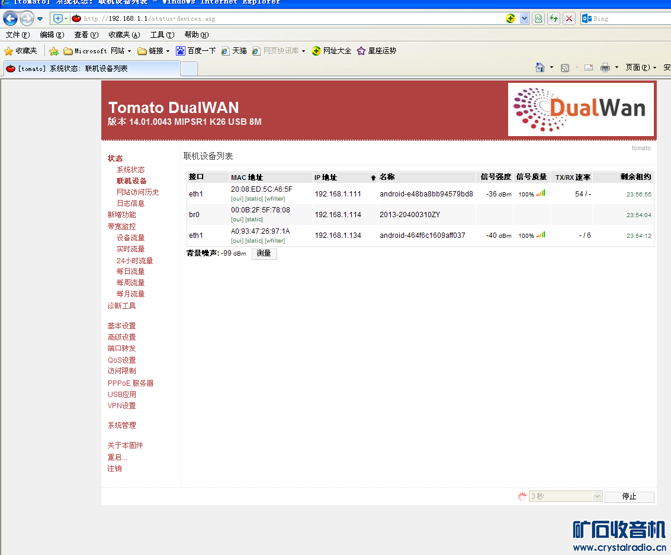Screen dimensions: 671x555
Task: Open the 工具(T) menu
Action: (x=162, y=35)
